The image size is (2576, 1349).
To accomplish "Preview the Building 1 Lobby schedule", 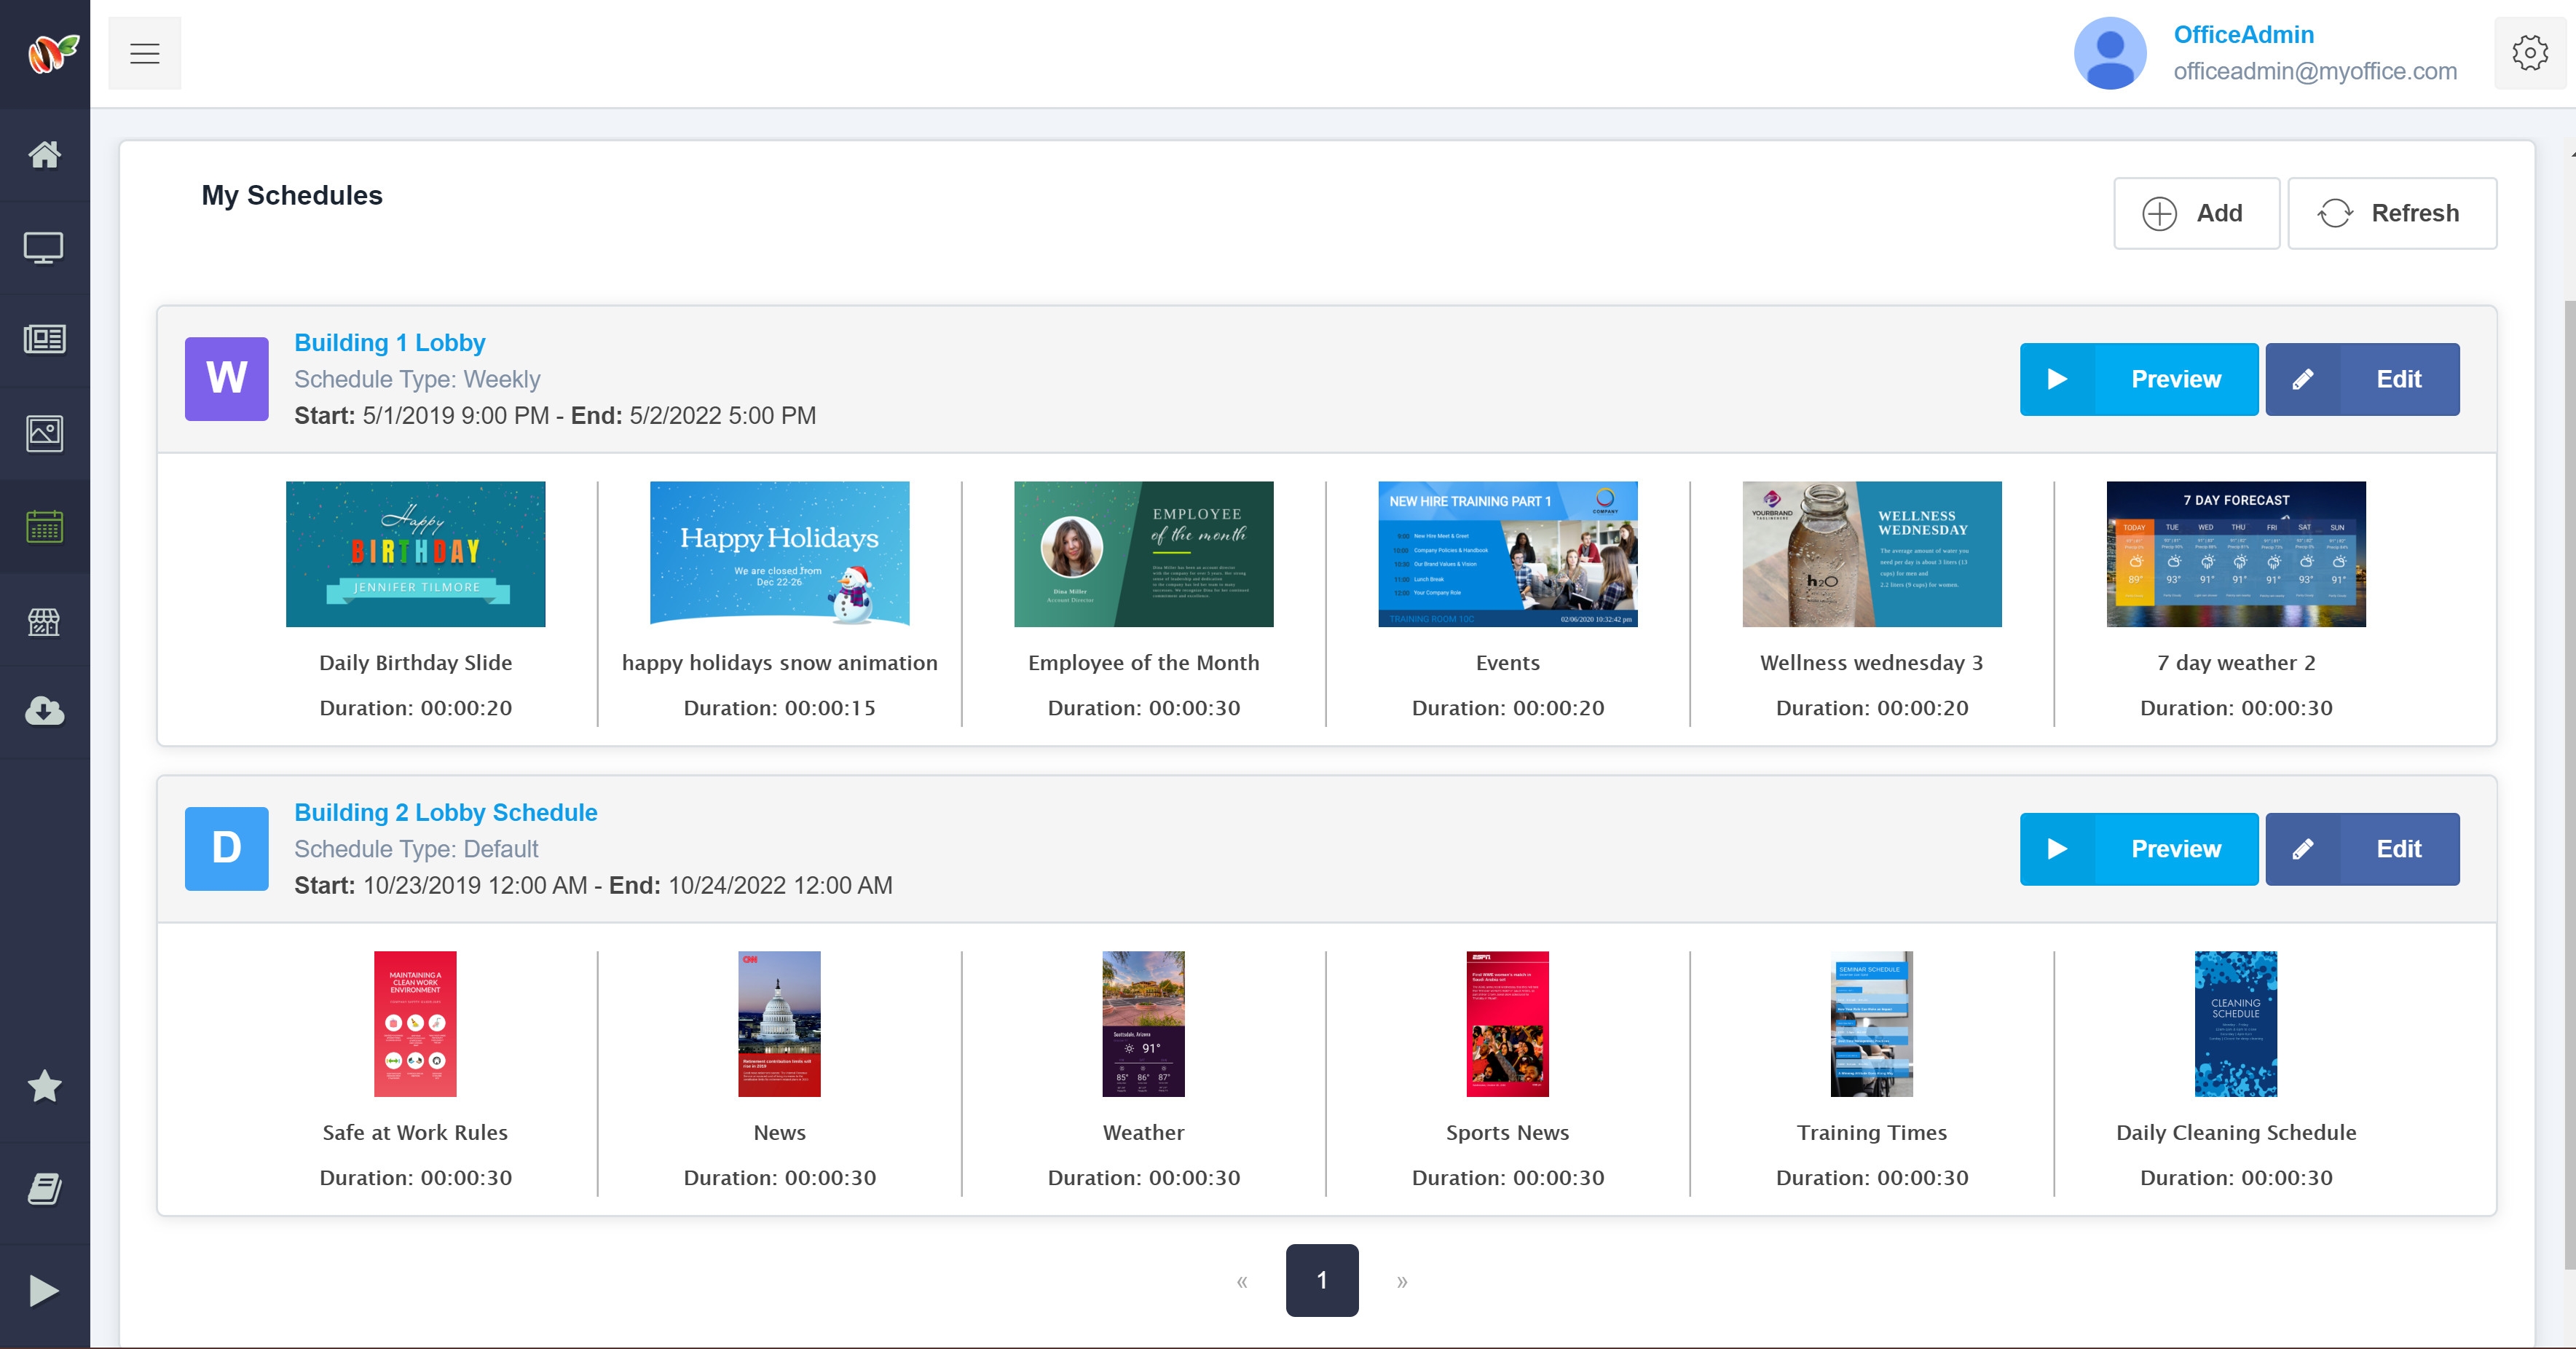I will point(2138,379).
